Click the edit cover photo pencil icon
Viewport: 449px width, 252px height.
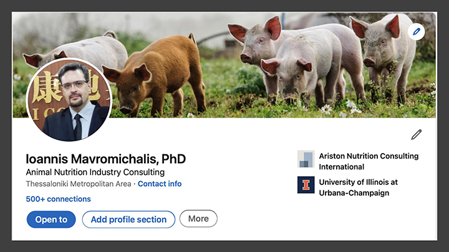(416, 32)
